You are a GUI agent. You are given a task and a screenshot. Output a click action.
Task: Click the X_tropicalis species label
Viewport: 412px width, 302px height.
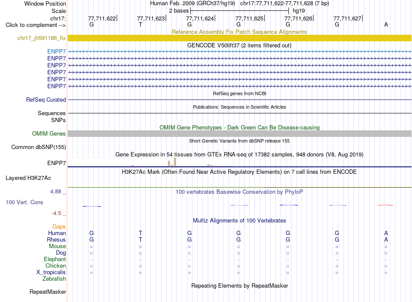tap(51, 272)
